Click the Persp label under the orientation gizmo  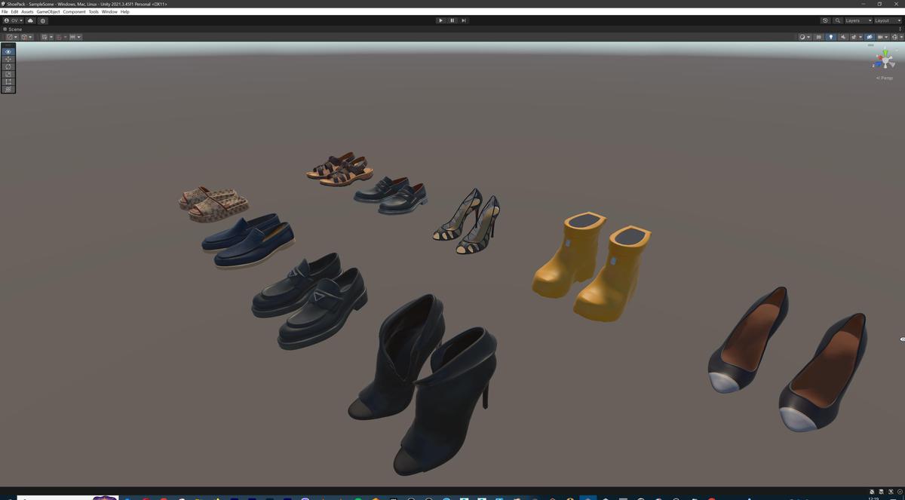pyautogui.click(x=883, y=78)
